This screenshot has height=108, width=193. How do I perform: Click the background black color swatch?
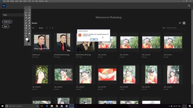[x=29, y=41]
